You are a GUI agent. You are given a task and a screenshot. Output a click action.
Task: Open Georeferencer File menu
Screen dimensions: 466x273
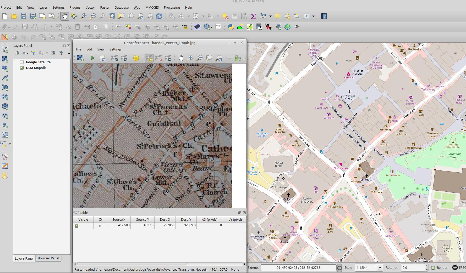coord(79,49)
